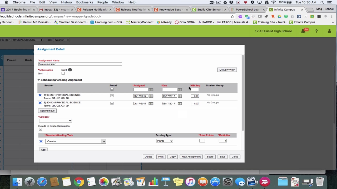The width and height of the screenshot is (337, 189).
Task: Open PHYSICAL SCIENCE section dropdown behind dialog
Action: pyautogui.click(x=21, y=40)
